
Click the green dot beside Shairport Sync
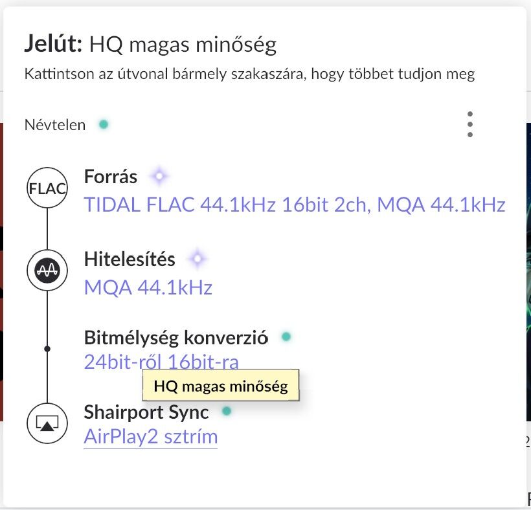pyautogui.click(x=227, y=411)
